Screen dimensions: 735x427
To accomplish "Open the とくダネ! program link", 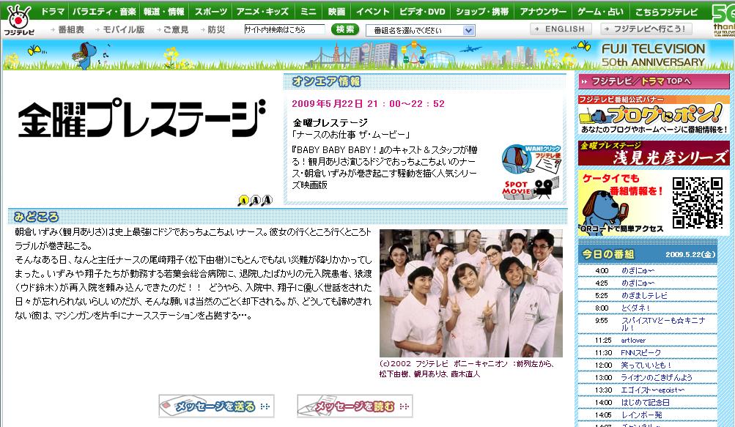I will (x=635, y=308).
